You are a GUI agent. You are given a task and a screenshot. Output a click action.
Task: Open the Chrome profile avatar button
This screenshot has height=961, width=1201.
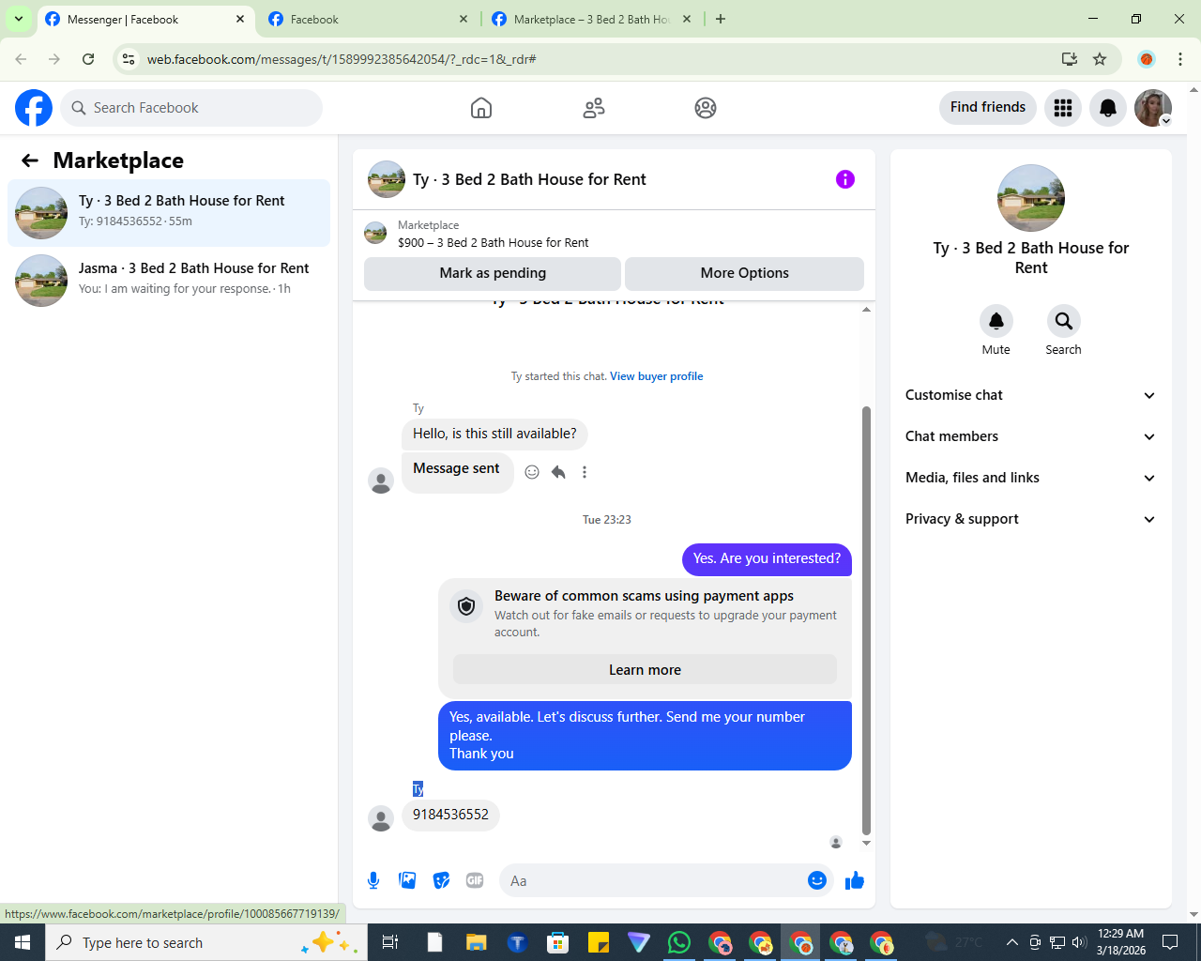(x=1147, y=59)
